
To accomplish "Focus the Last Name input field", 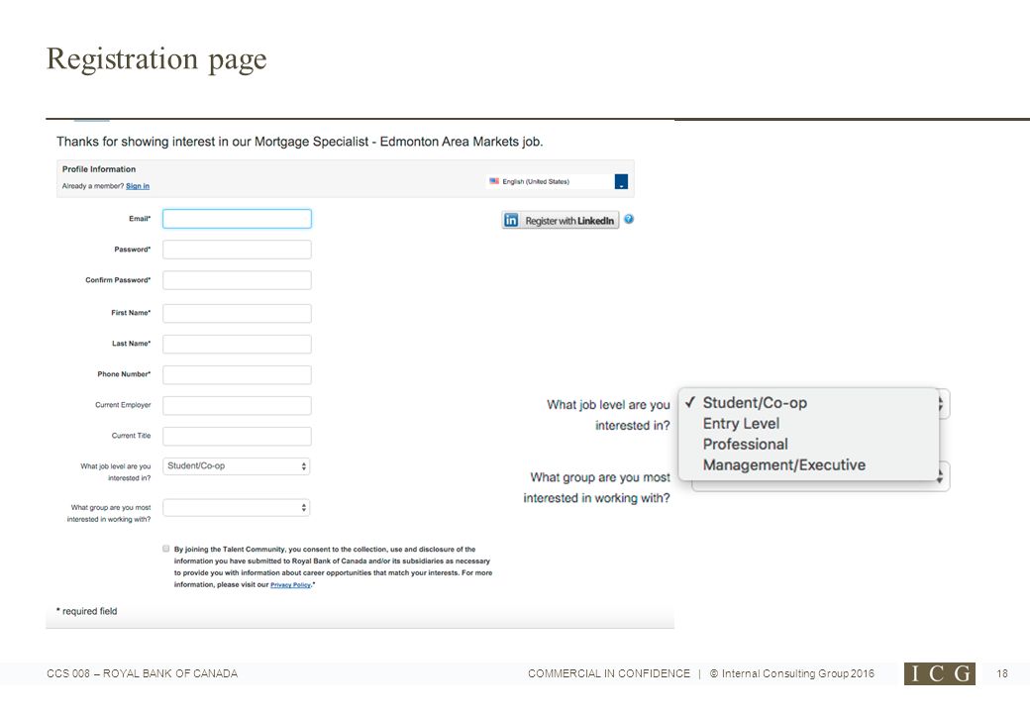I will [x=237, y=344].
